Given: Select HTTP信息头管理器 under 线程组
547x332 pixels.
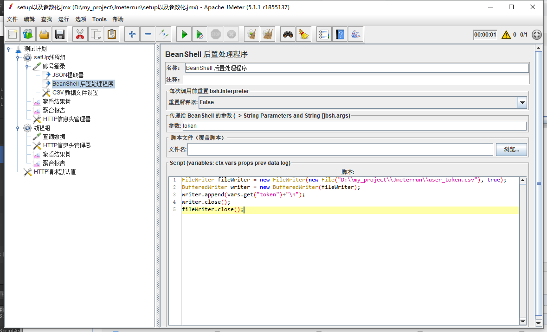Looking at the screenshot, I should pyautogui.click(x=67, y=145).
